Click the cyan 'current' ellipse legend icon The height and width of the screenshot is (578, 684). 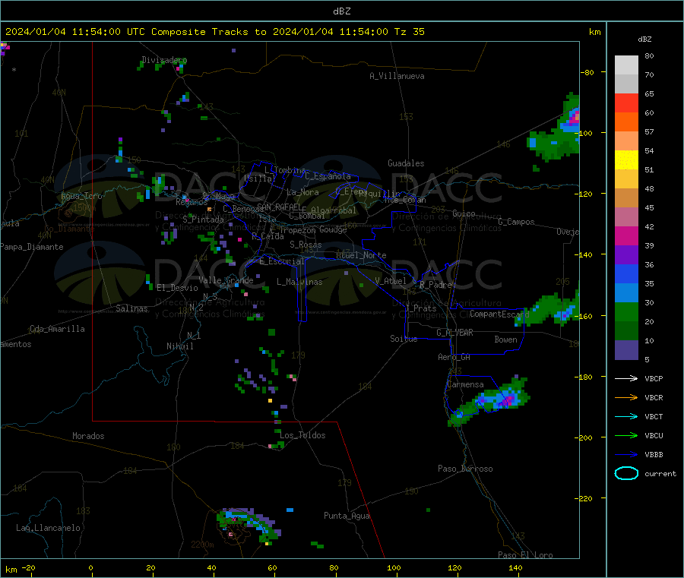coord(626,473)
